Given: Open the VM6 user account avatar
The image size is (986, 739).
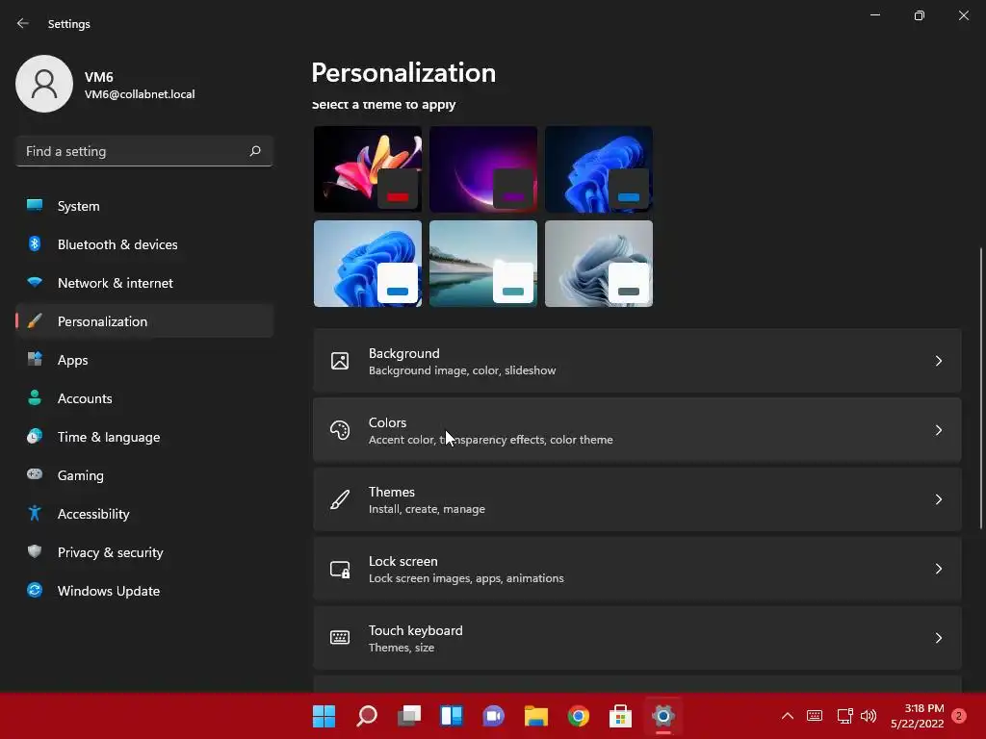Looking at the screenshot, I should tap(44, 84).
